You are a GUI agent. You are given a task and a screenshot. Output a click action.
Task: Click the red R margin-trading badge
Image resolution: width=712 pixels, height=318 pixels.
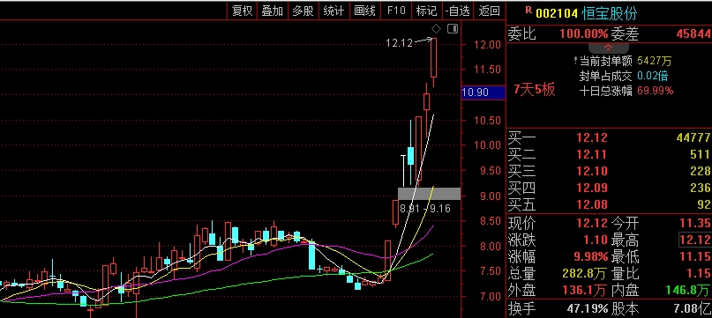528,9
